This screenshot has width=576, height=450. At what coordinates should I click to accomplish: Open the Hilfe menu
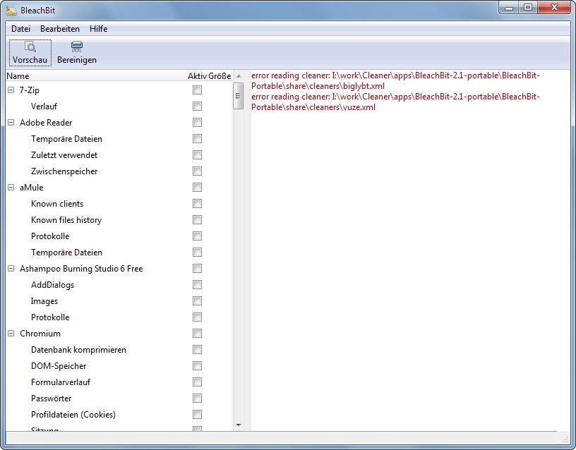click(98, 29)
